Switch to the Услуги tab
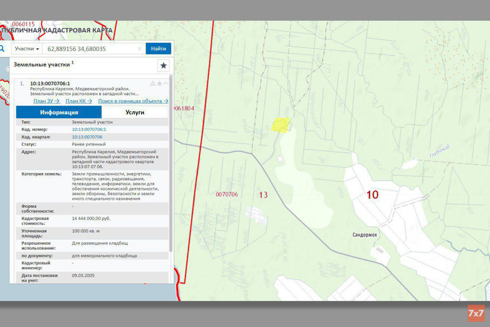The image size is (490, 327). click(x=135, y=112)
